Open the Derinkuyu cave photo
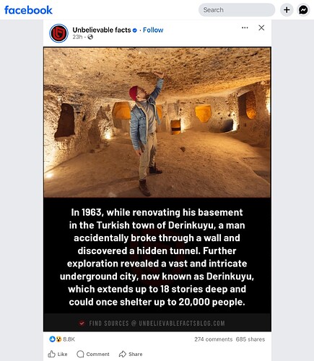314x361 pixels. click(157, 122)
